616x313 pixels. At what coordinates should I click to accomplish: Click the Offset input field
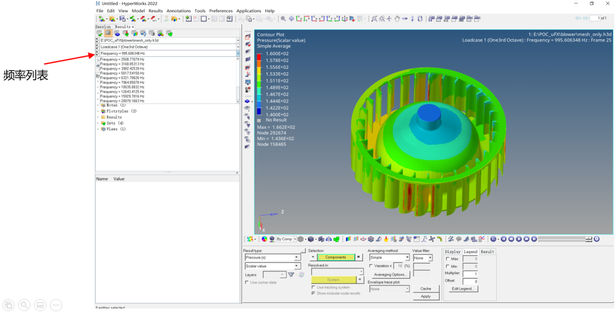coord(470,281)
